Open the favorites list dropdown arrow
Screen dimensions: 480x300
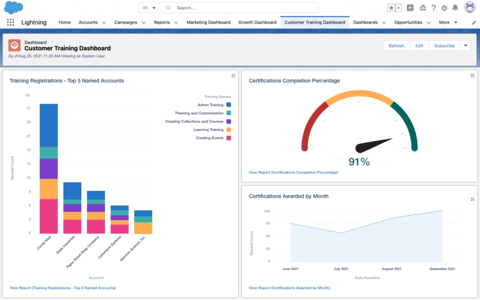click(x=398, y=8)
